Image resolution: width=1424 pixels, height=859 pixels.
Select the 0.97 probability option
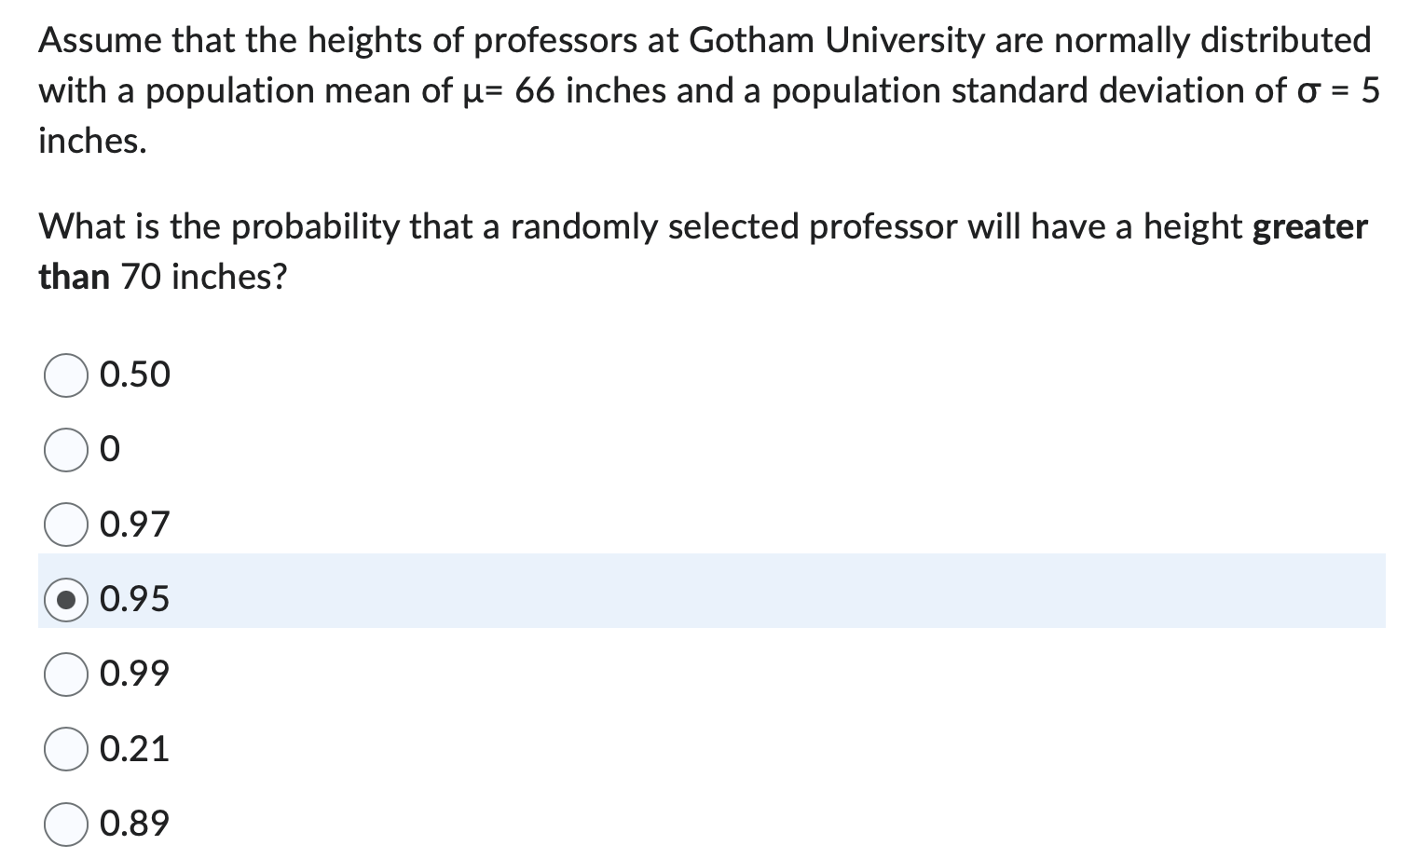[65, 525]
